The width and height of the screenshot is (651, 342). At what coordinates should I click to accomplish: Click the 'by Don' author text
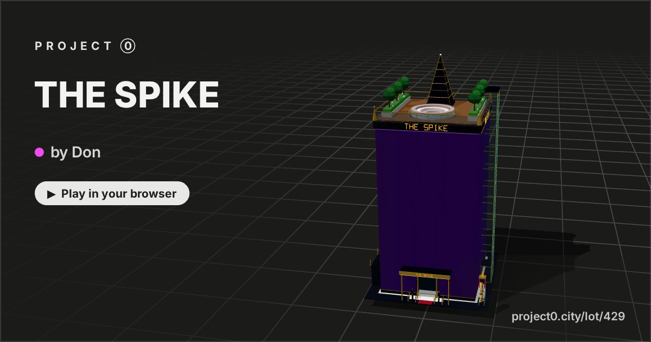[x=75, y=153]
